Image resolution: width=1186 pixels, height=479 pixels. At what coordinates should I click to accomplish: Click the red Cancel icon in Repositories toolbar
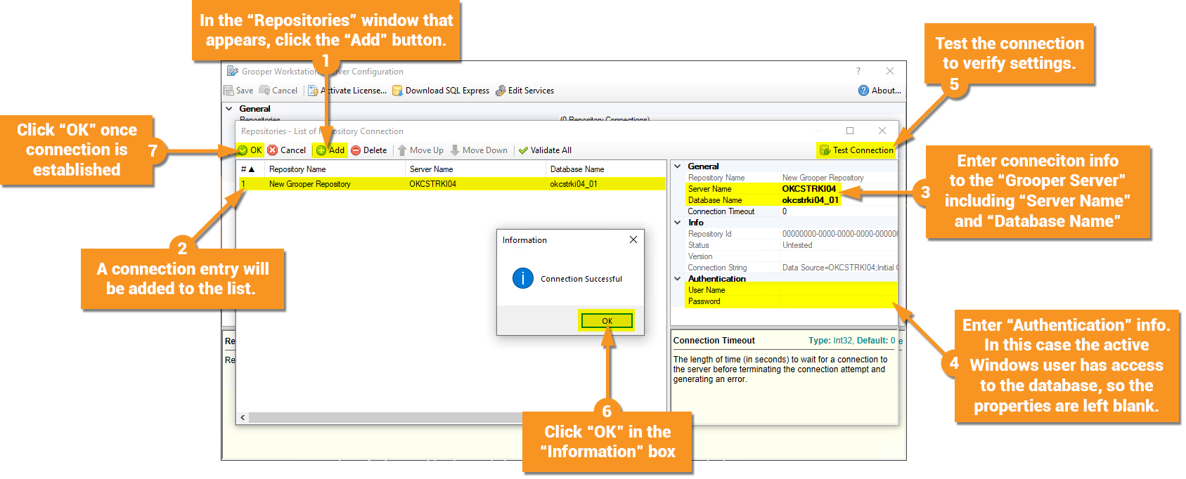273,150
